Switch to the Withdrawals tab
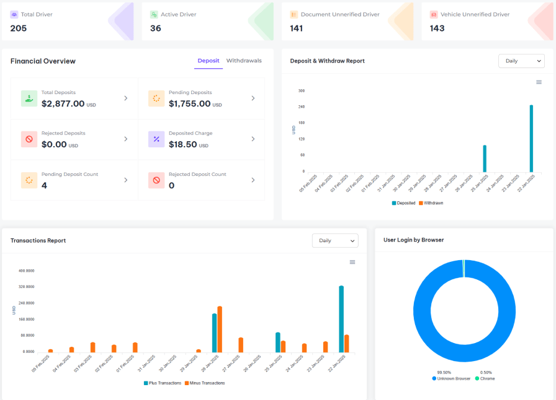Image resolution: width=556 pixels, height=400 pixels. (244, 61)
